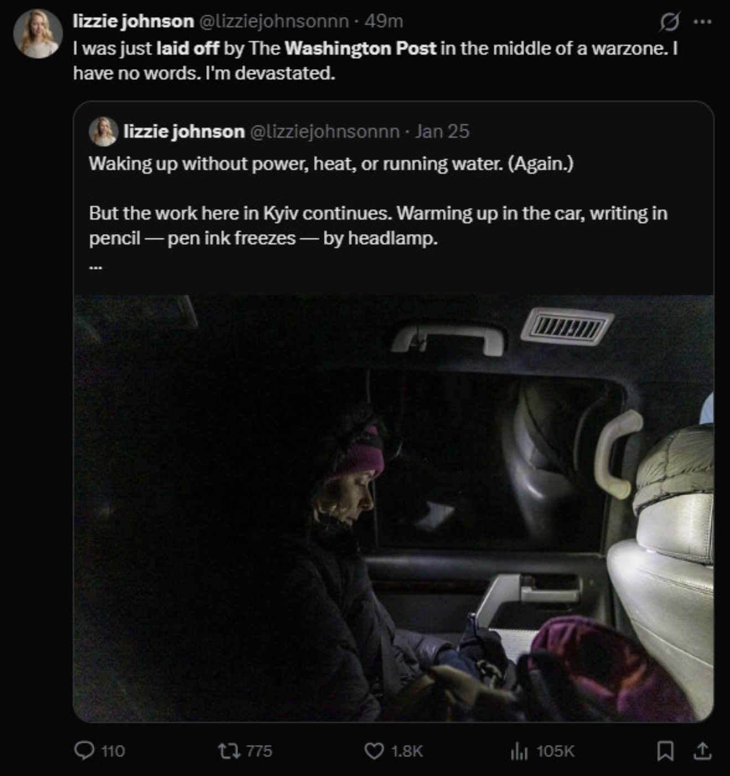This screenshot has width=730, height=776.
Task: Open lizzie johnson's main profile avatar
Action: pyautogui.click(x=38, y=33)
